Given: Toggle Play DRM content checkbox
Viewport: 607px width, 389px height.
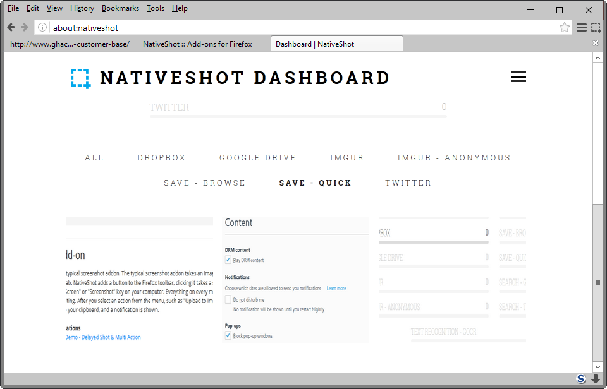Looking at the screenshot, I should coord(228,260).
